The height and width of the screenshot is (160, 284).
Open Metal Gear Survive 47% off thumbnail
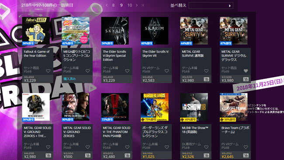coord(234,31)
